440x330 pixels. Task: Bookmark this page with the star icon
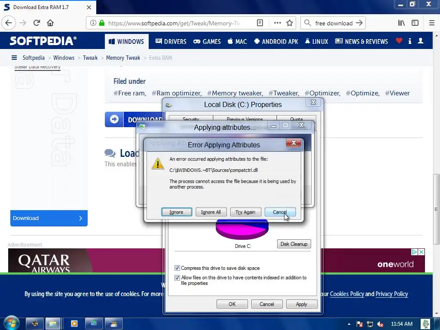[x=290, y=23]
